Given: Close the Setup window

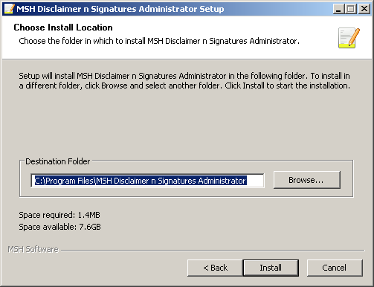Looking at the screenshot, I should [x=364, y=9].
